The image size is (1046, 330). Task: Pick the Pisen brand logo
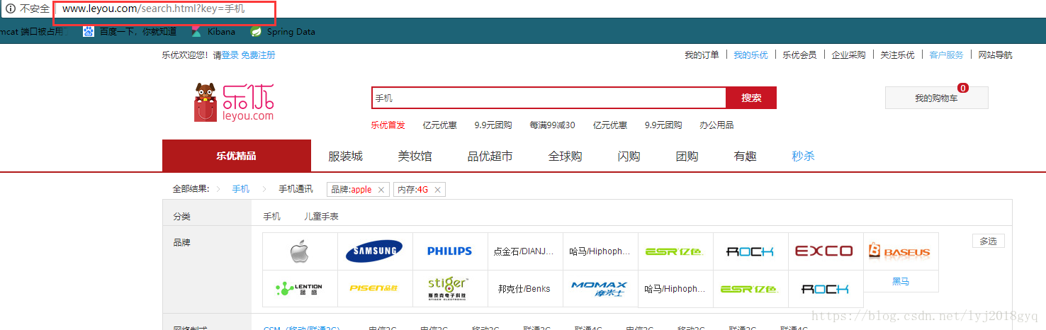tap(374, 289)
